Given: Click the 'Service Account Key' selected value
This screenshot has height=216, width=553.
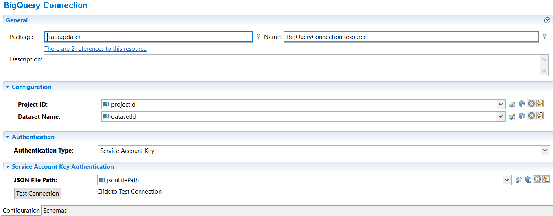Looking at the screenshot, I should tap(127, 151).
